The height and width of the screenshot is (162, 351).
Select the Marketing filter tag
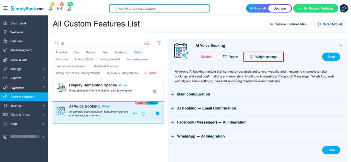pos(121,53)
